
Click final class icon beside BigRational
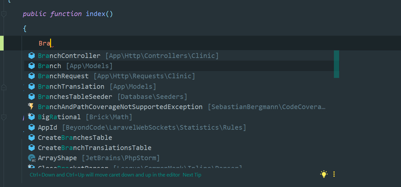[x=31, y=117]
